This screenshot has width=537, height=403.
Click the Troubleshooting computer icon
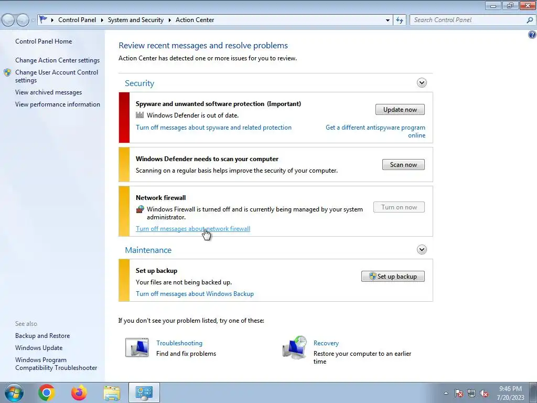137,347
